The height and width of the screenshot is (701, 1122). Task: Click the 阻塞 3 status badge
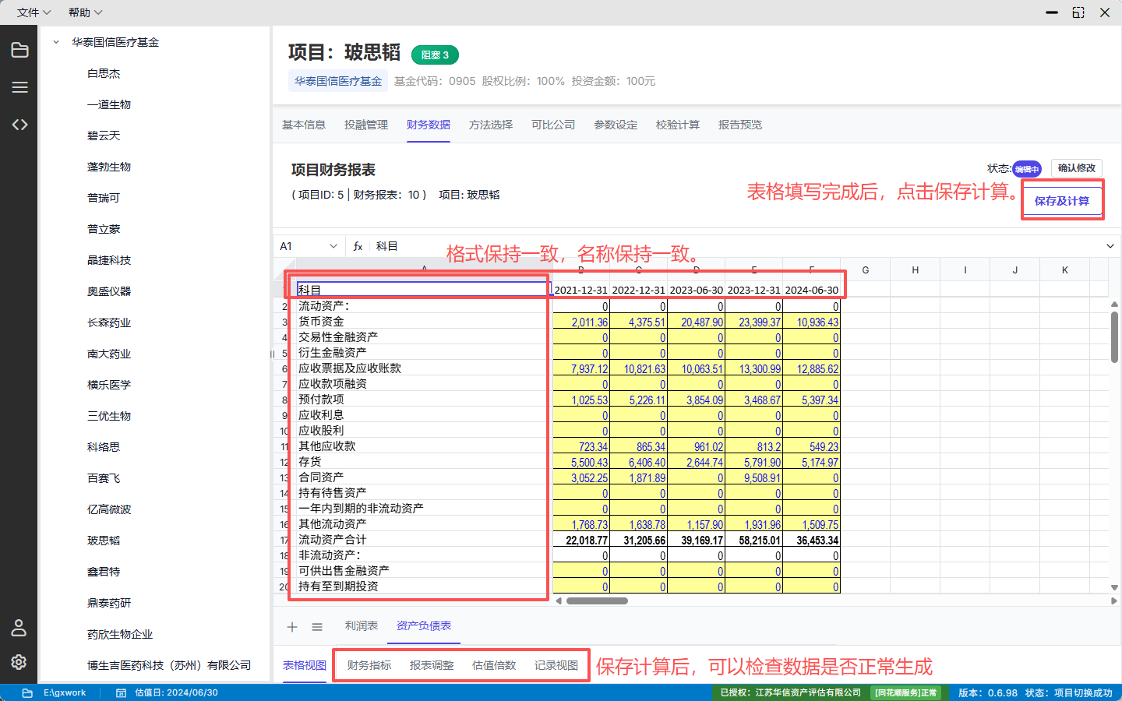(x=435, y=55)
